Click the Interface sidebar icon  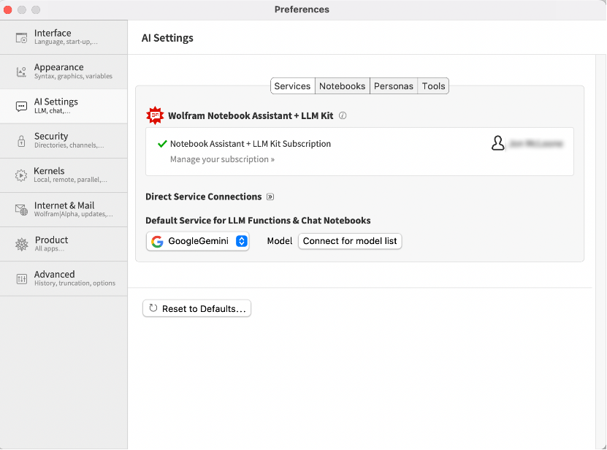tap(21, 37)
